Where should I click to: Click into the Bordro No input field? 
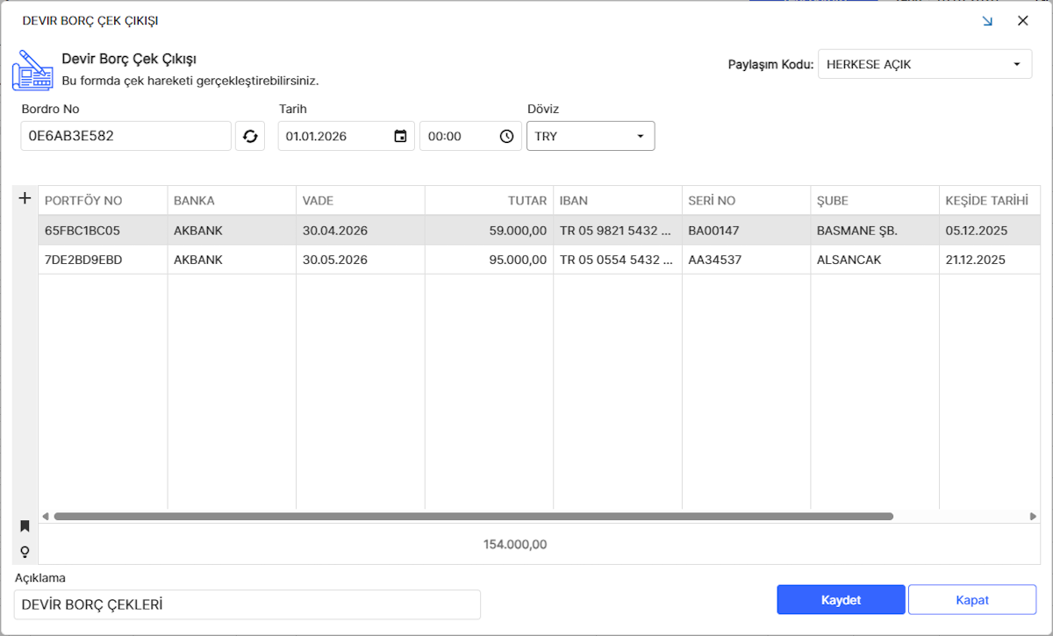click(125, 136)
